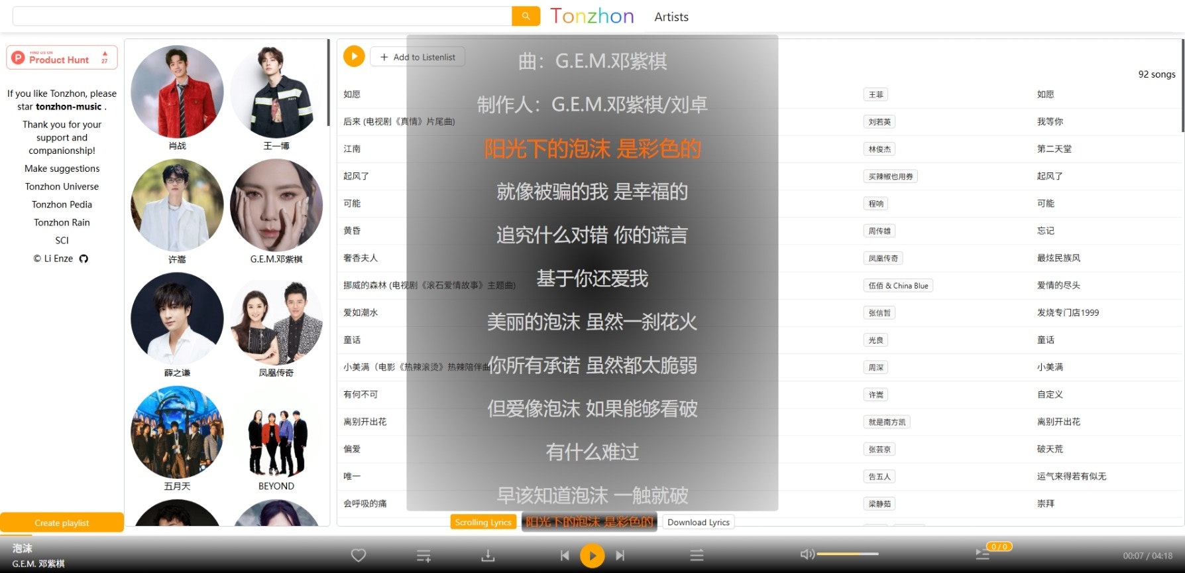This screenshot has width=1185, height=573.
Task: Click song title 黄昏
Action: [352, 231]
